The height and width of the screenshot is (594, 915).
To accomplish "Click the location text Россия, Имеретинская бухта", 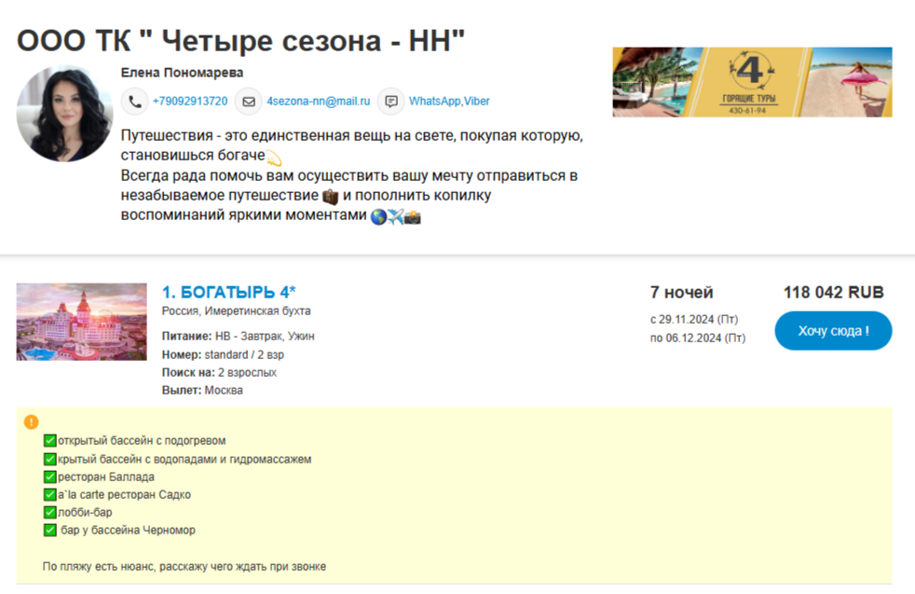I will point(237,311).
